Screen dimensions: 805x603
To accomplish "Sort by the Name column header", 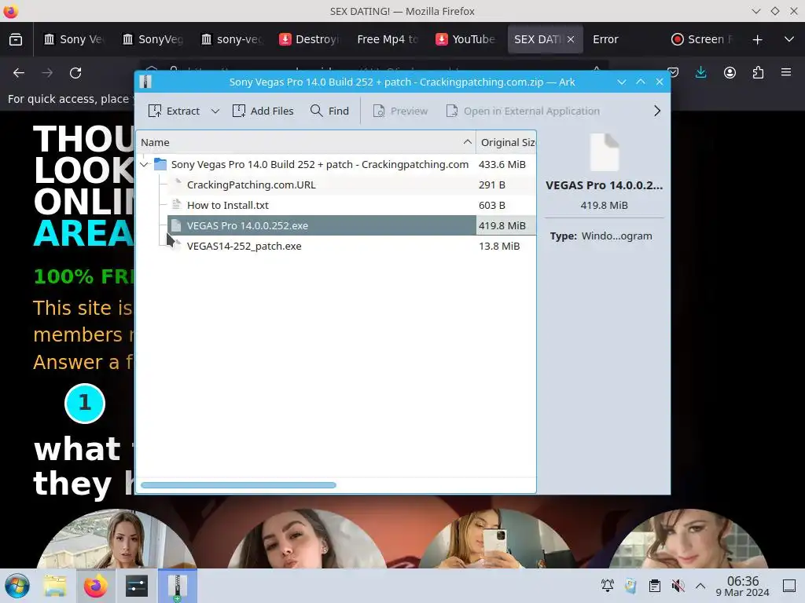I will [306, 143].
